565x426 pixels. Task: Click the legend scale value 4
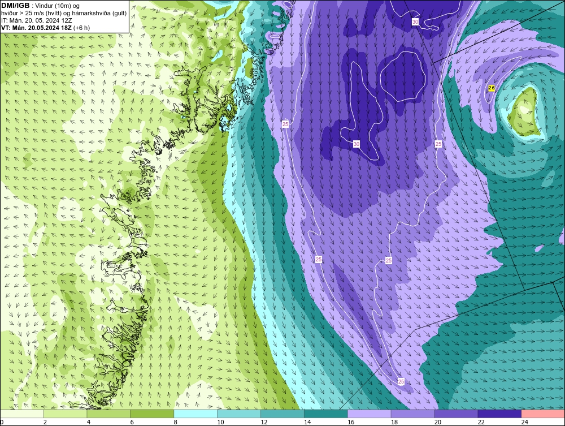(x=89, y=422)
